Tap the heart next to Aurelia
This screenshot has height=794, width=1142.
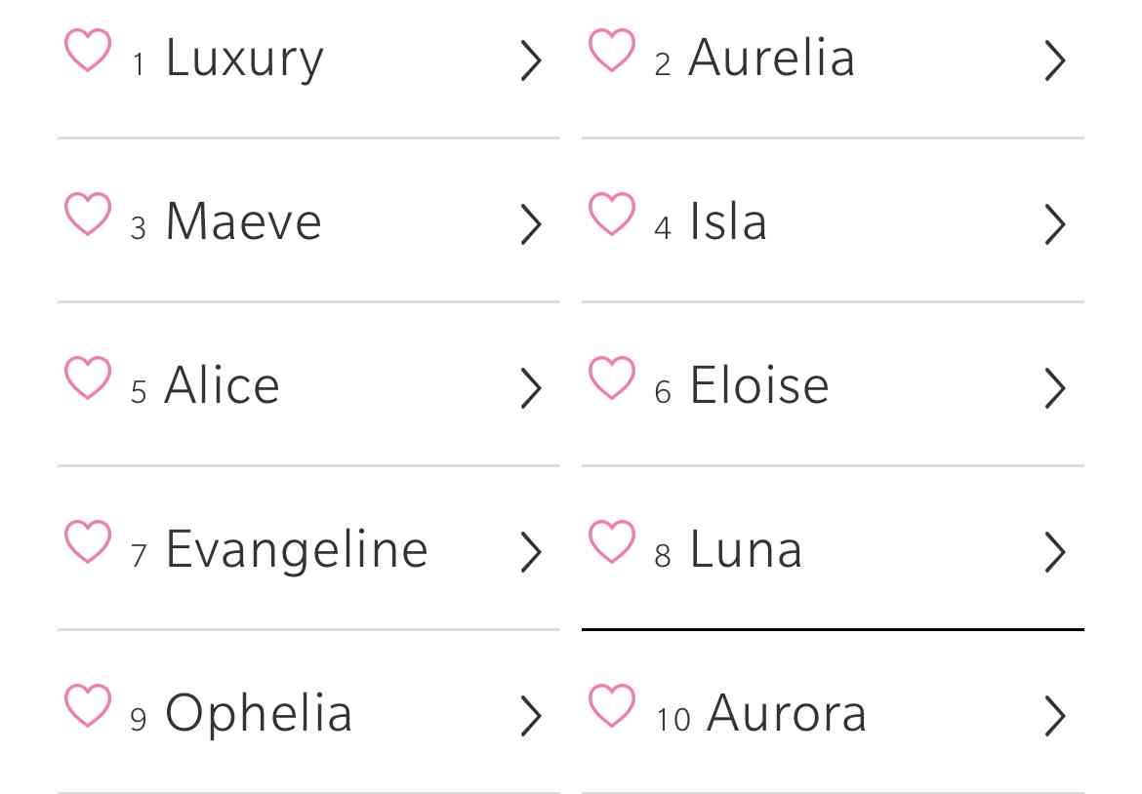pyautogui.click(x=612, y=50)
